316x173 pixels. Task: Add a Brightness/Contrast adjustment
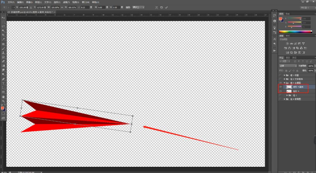(x=287, y=44)
